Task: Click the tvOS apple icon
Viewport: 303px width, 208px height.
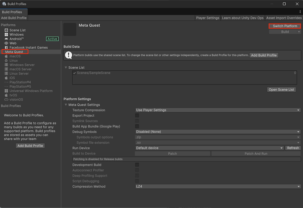Action: [6, 95]
